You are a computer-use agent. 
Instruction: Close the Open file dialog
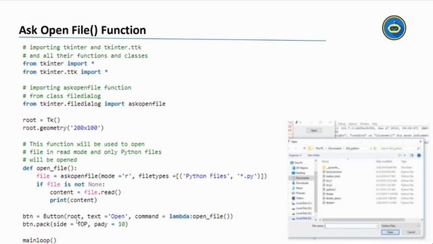click(421, 142)
